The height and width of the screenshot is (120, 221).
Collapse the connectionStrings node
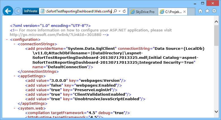(15, 44)
